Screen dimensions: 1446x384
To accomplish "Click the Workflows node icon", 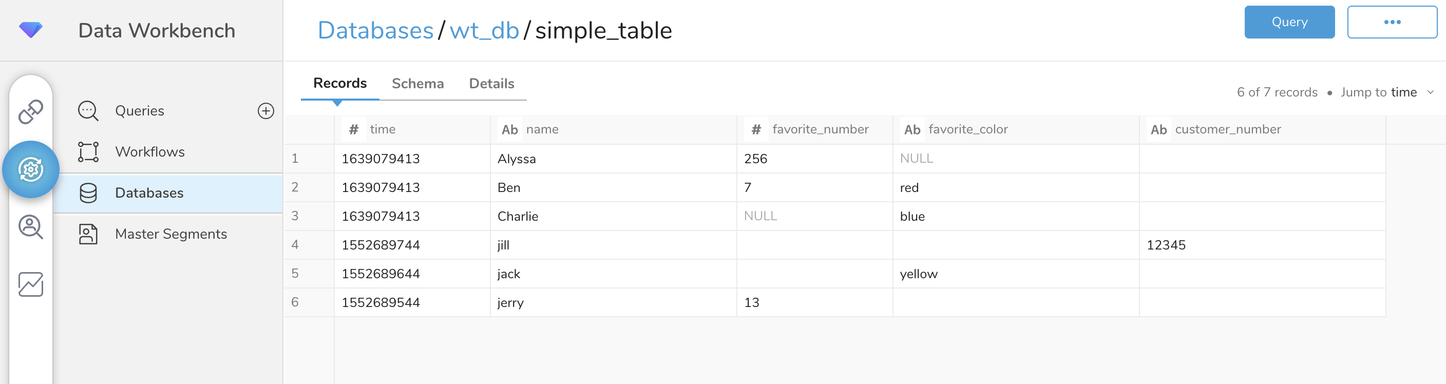I will point(88,151).
